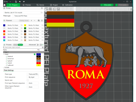Toggle the Advanced settings switch

coord(37,45)
